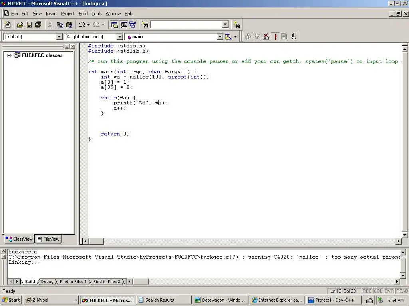Open the Tools menu
The image size is (409, 306).
coord(97,14)
